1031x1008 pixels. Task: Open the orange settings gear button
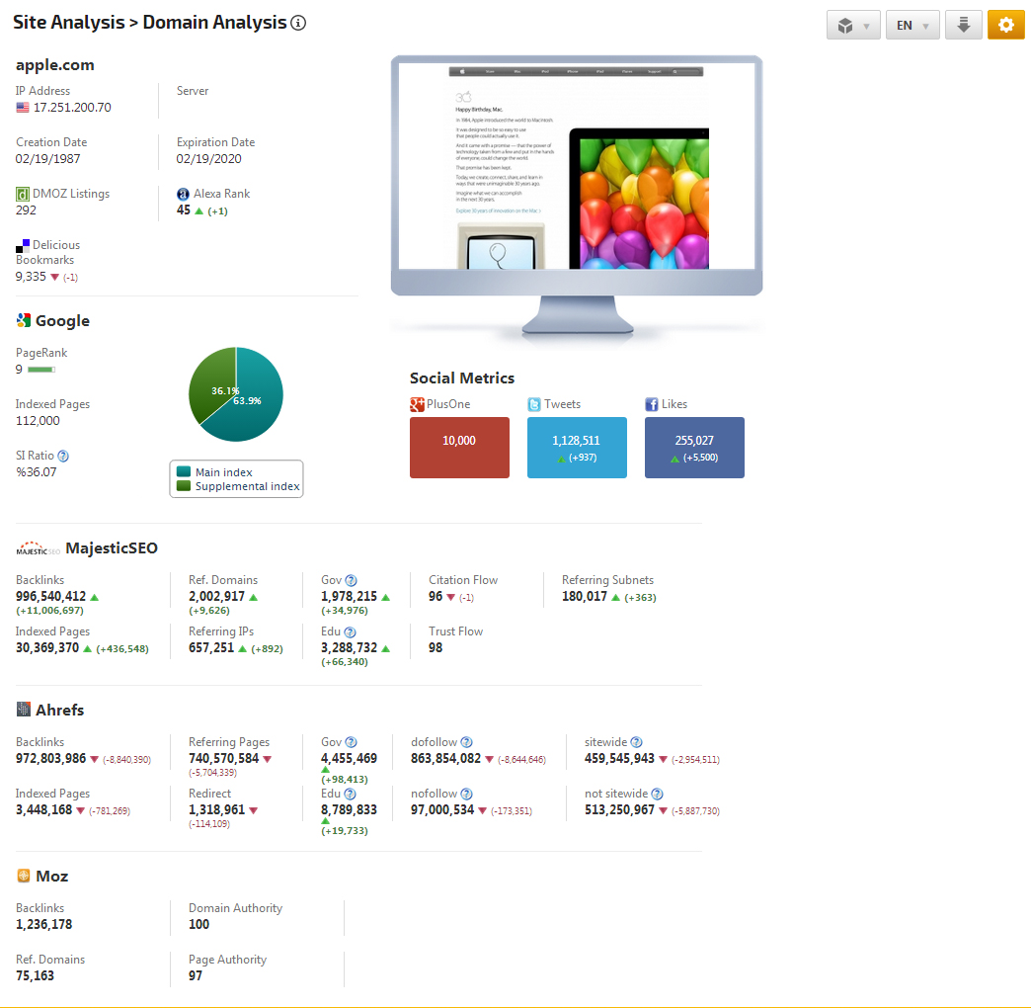1006,25
